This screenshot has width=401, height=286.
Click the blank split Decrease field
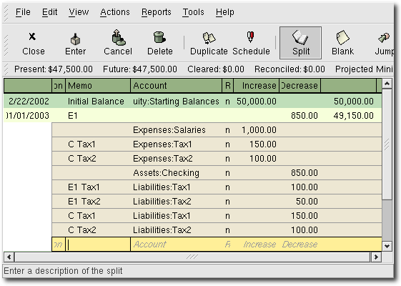coord(299,245)
